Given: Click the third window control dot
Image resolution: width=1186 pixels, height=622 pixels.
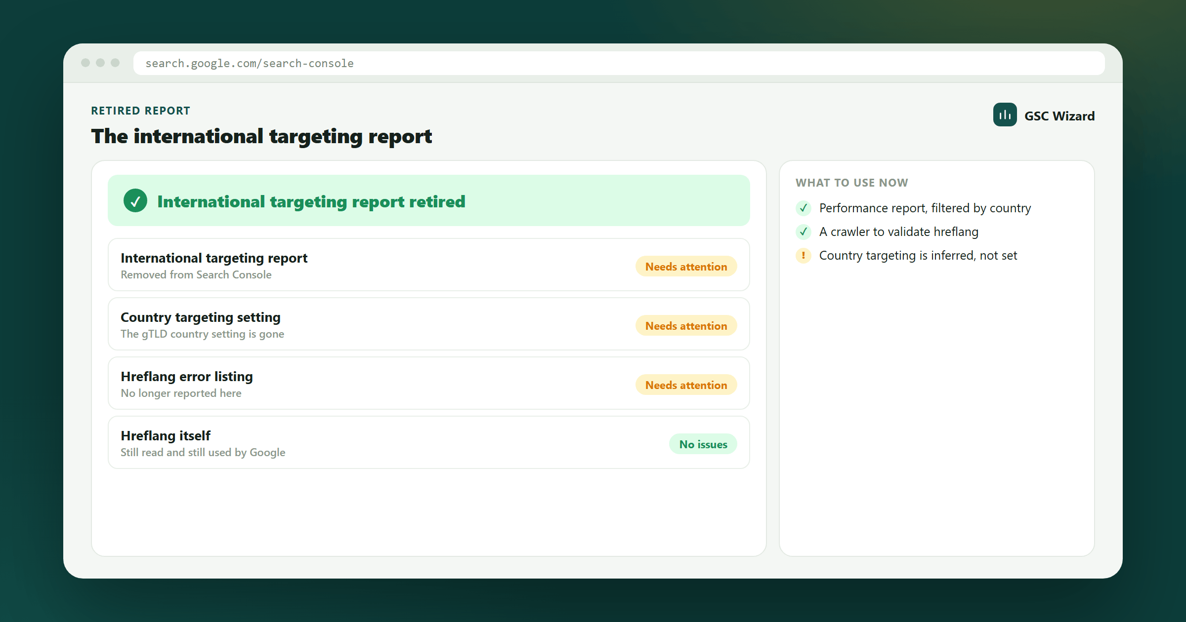Looking at the screenshot, I should pyautogui.click(x=115, y=63).
